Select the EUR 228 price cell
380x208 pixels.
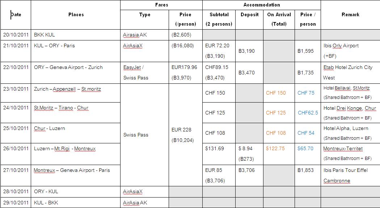click(x=185, y=135)
